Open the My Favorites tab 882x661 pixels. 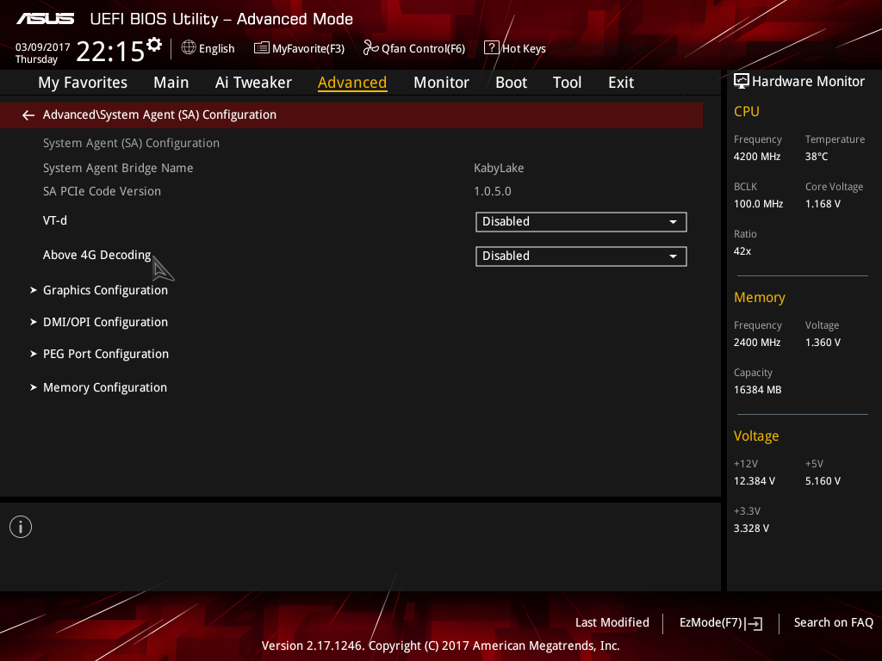click(x=83, y=83)
